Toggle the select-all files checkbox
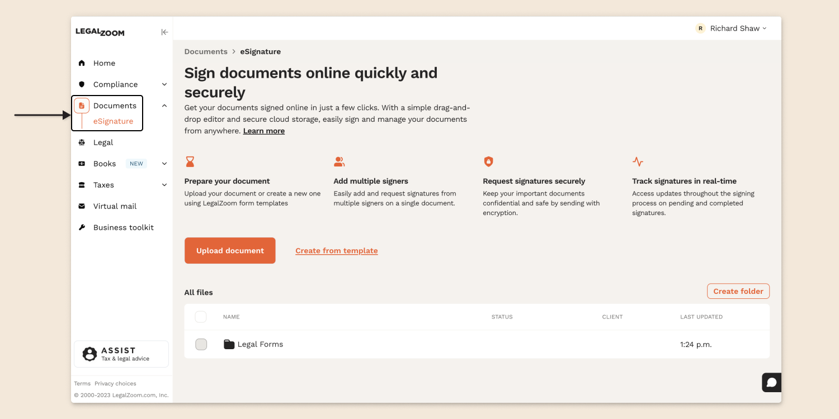Screen dimensions: 839x419 201,317
